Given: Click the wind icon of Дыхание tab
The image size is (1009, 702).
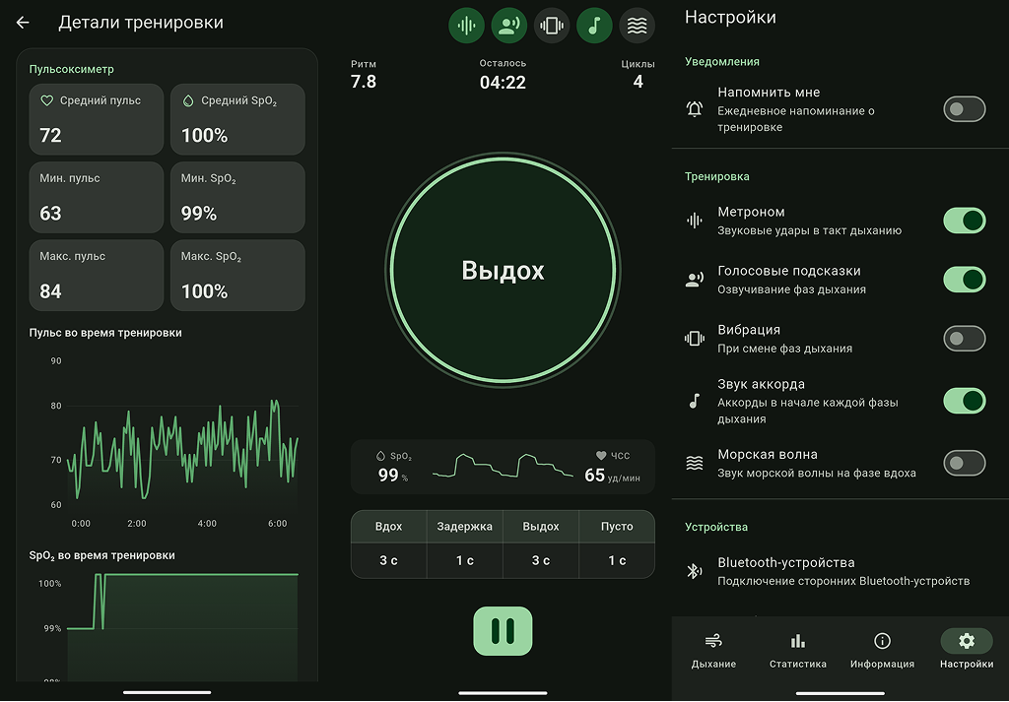Looking at the screenshot, I should point(713,641).
